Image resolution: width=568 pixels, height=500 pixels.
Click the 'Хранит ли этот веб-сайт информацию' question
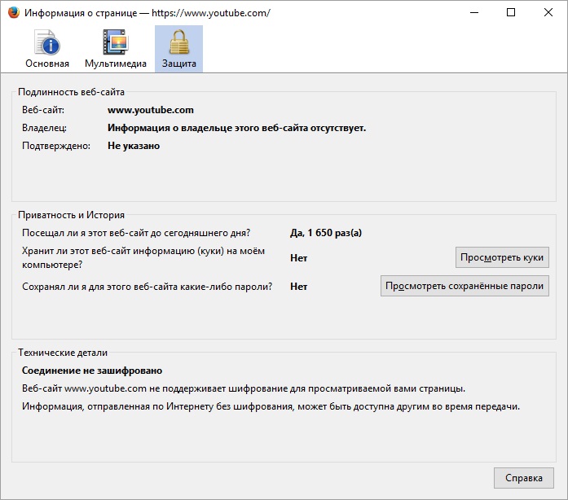click(x=143, y=258)
